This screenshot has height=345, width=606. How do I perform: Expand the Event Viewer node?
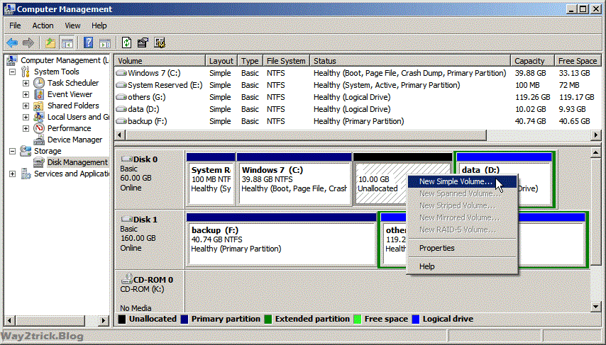[26, 94]
